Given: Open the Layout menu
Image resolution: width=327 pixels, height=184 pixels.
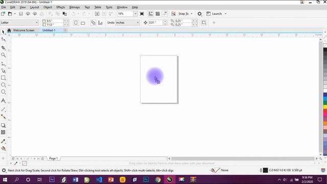Looking at the screenshot, I should [34, 7].
